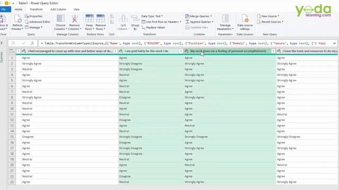
Task: Sort descending using the Z-A icon
Action: coord(112,22)
